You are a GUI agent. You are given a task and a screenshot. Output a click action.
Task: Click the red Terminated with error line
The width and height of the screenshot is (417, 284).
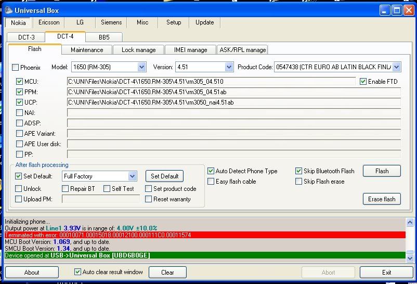coord(205,235)
